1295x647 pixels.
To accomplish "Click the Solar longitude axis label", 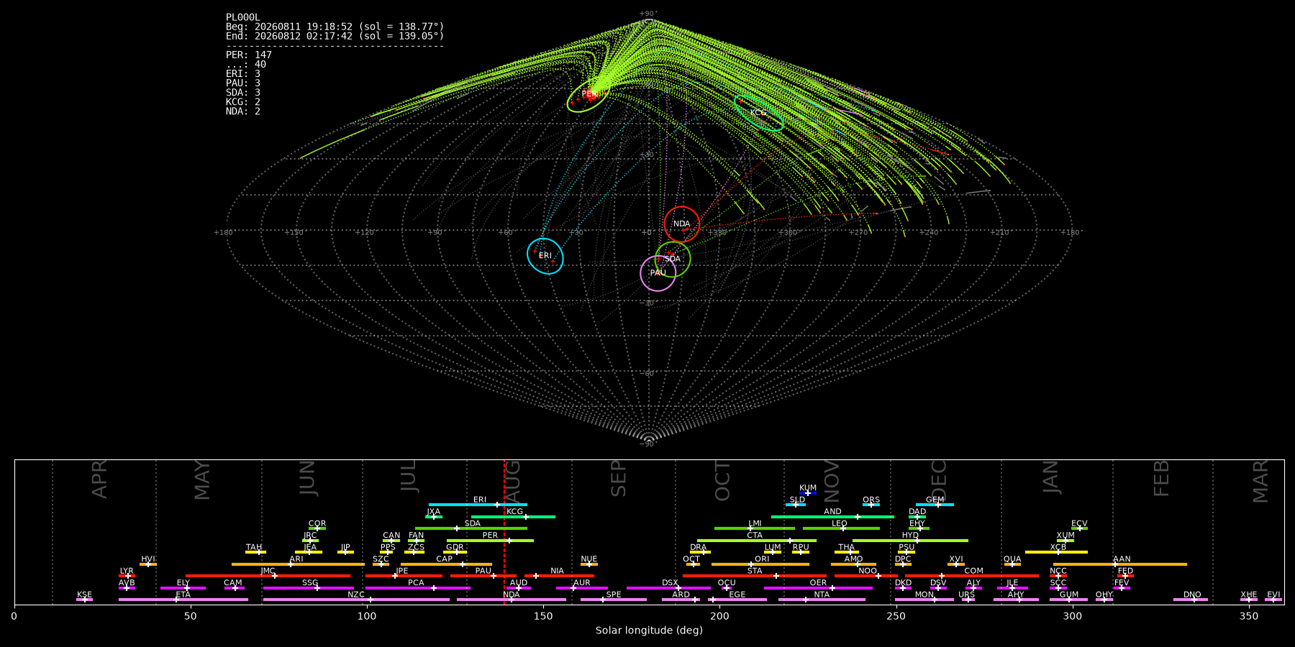I will 649,630.
